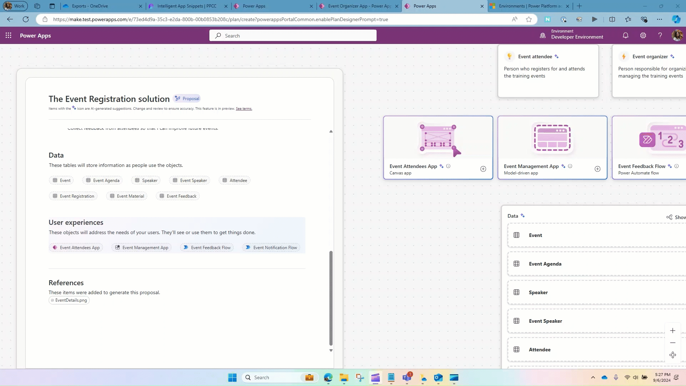Select the Event Registration table chip

[73, 196]
